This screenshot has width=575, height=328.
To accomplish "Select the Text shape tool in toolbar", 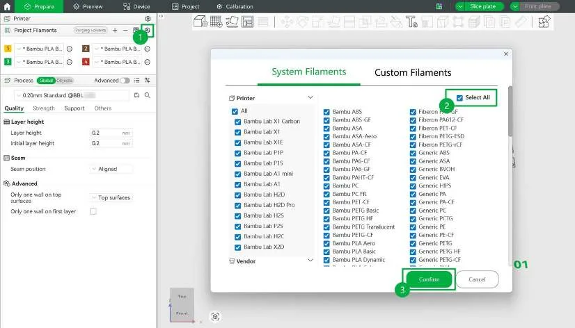I will pos(411,22).
